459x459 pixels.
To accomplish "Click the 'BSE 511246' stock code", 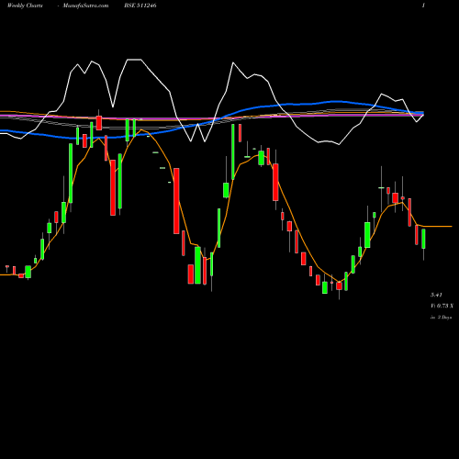I will (x=140, y=6).
